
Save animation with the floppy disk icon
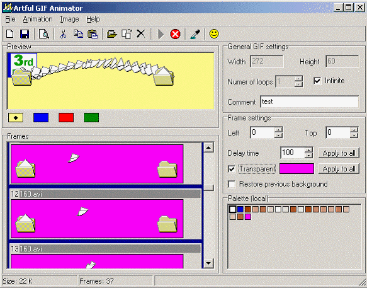pyautogui.click(x=25, y=34)
